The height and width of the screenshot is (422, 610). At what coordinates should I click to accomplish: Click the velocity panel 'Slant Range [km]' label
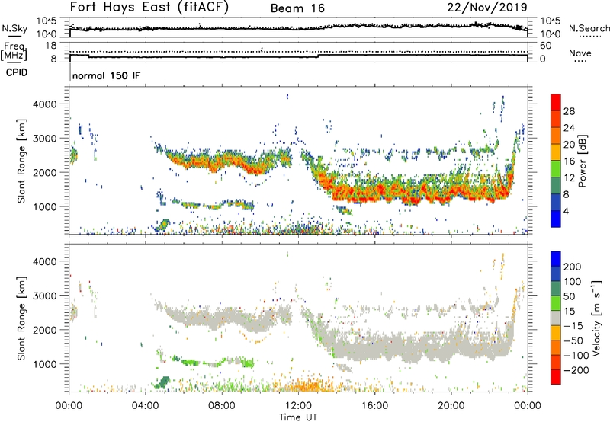(x=21, y=318)
